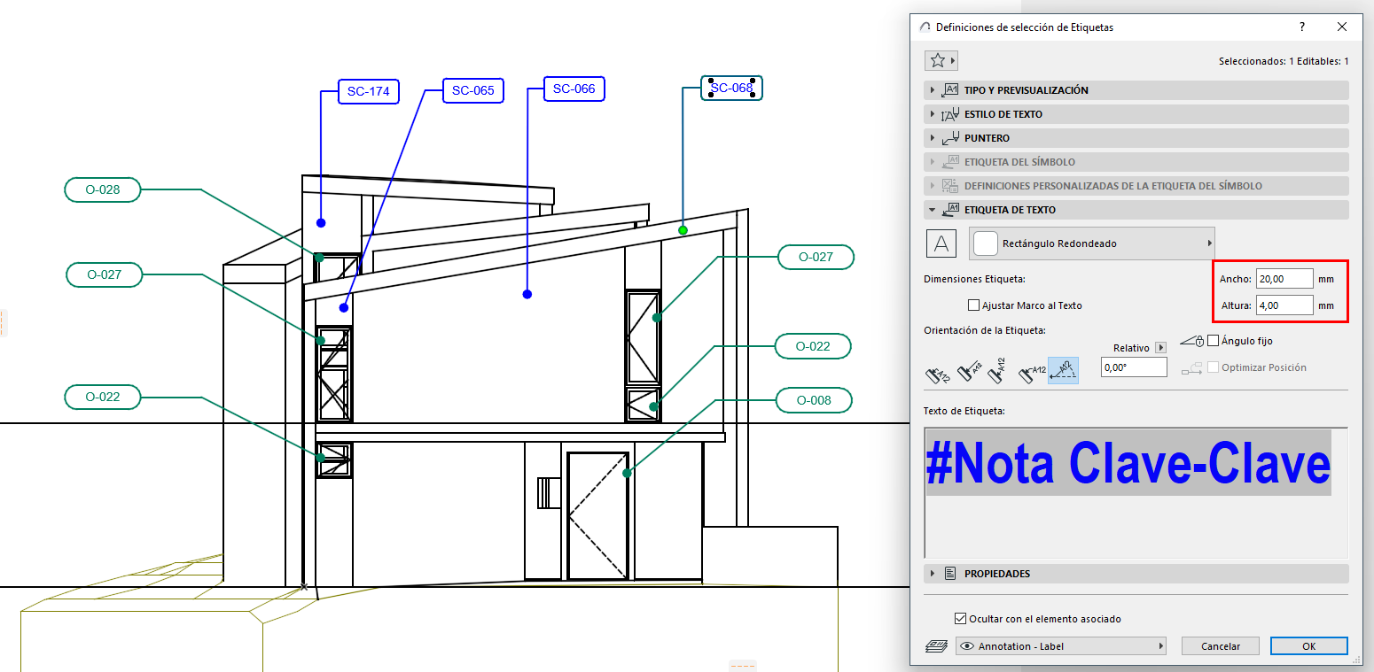This screenshot has width=1374, height=672.
Task: Click the Cancelar button
Action: coord(1221,646)
